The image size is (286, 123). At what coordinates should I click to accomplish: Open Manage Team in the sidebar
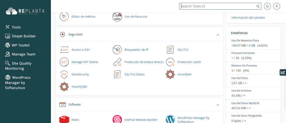click(20, 54)
